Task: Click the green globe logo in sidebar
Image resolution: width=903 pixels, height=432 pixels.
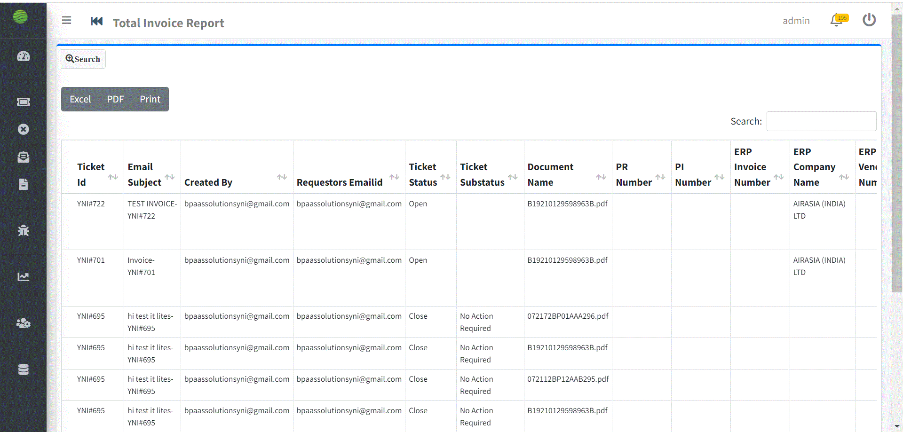Action: [x=20, y=17]
